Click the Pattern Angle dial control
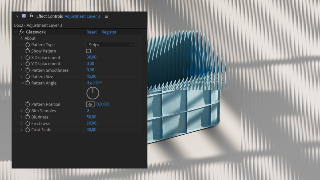The image size is (320, 180). coord(93,93)
